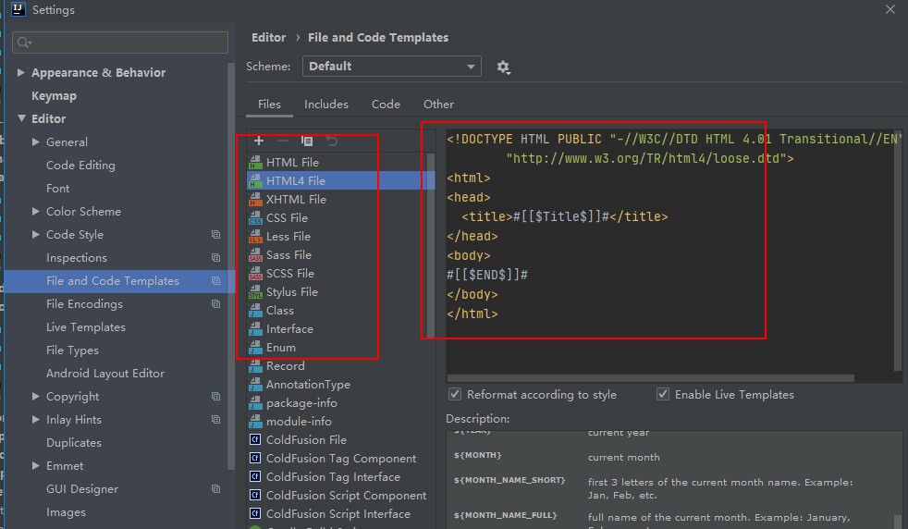Switch to the Includes tab

[326, 105]
